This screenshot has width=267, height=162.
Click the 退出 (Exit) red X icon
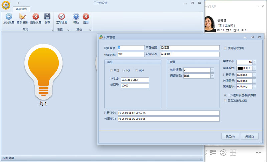click(x=86, y=17)
